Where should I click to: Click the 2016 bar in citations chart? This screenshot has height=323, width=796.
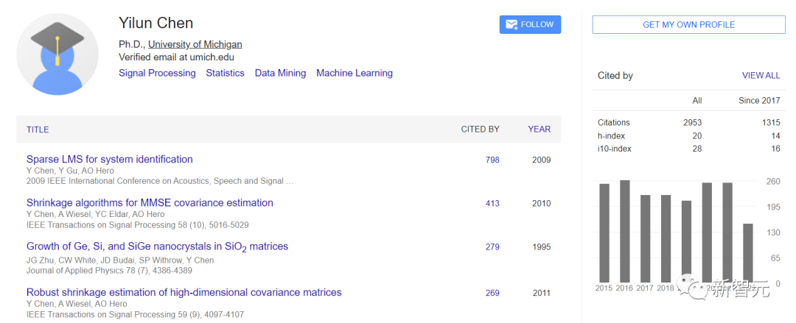coord(624,232)
